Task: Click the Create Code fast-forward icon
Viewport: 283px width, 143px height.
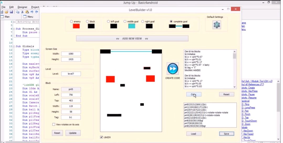Action: (172, 69)
